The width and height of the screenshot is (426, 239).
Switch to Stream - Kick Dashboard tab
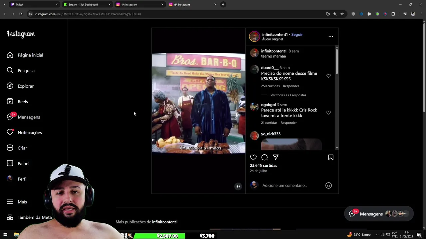pos(87,5)
